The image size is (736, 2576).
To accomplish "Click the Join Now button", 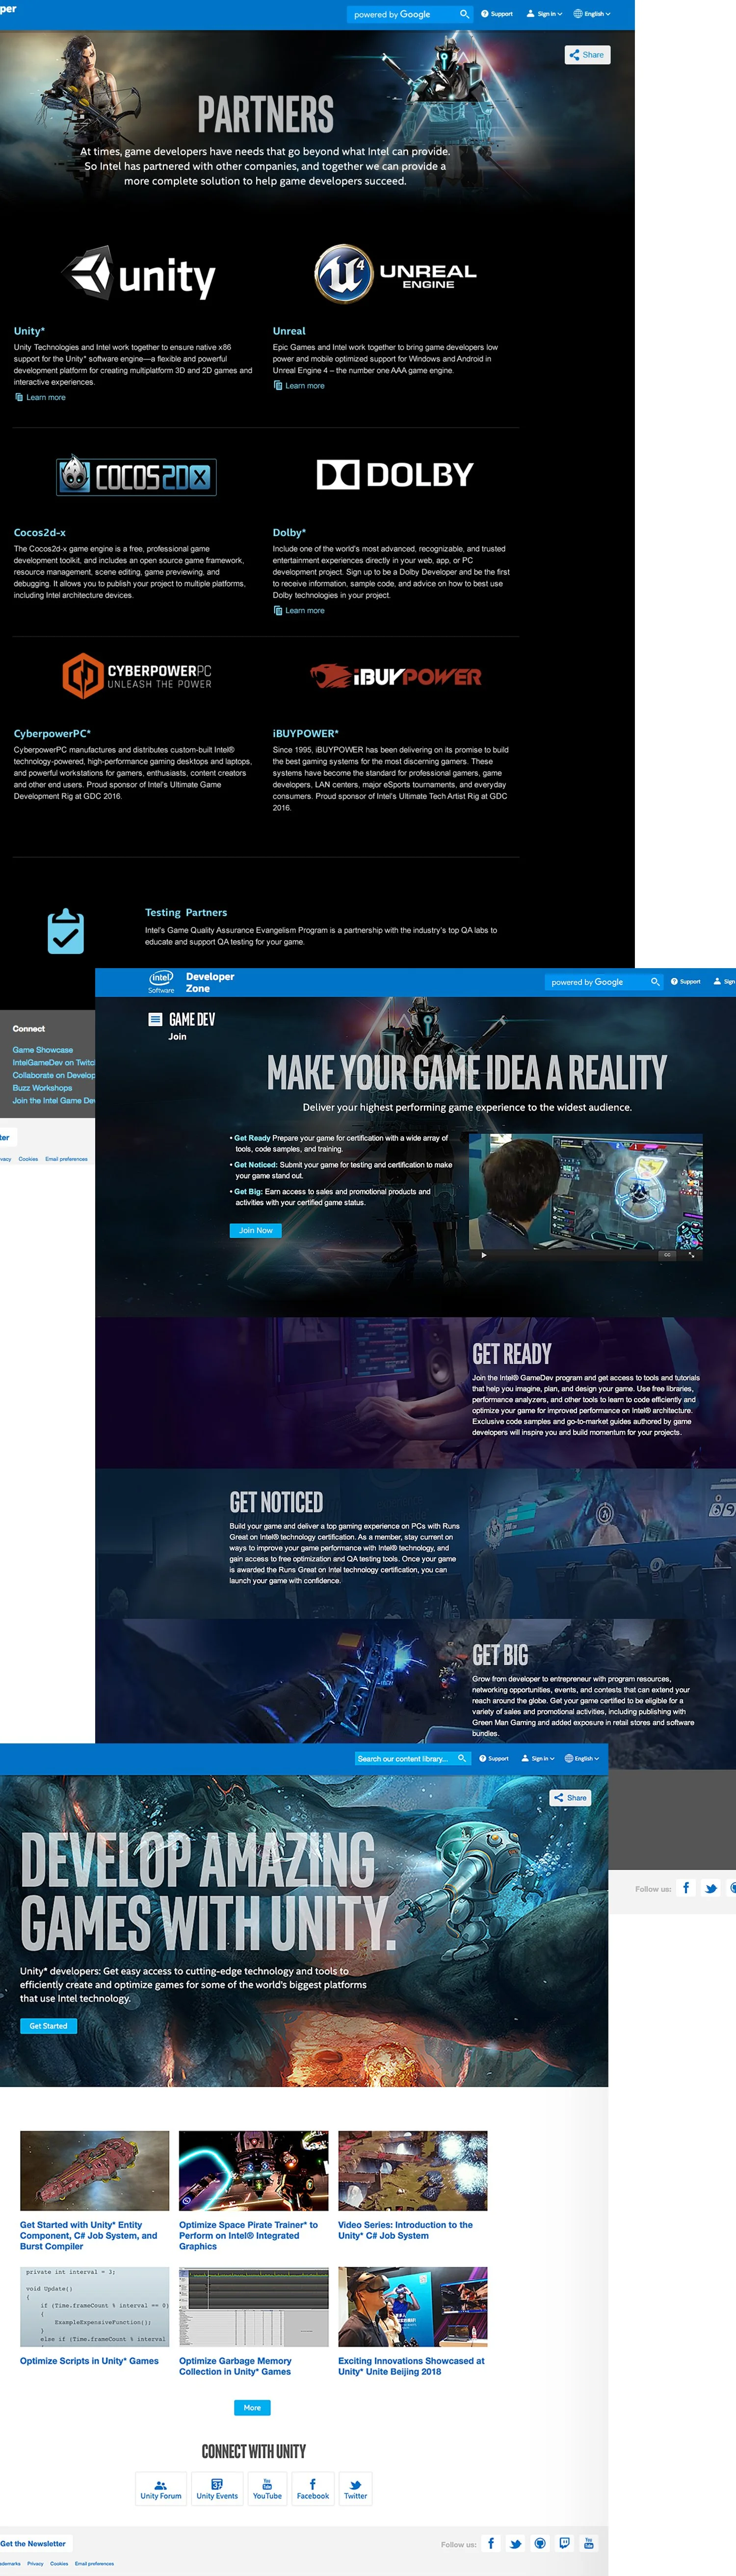I will [x=255, y=1231].
